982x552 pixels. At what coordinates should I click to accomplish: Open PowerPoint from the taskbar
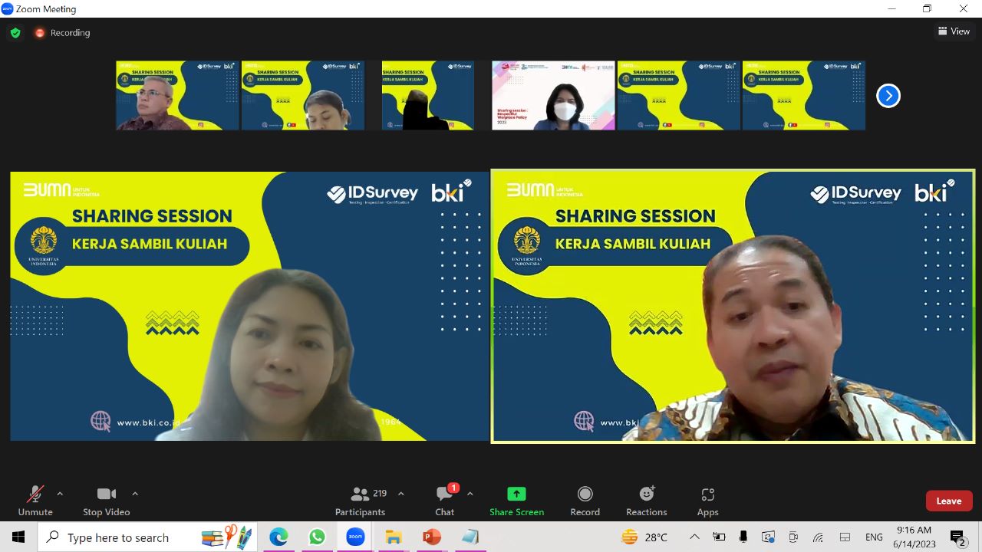[x=432, y=537]
